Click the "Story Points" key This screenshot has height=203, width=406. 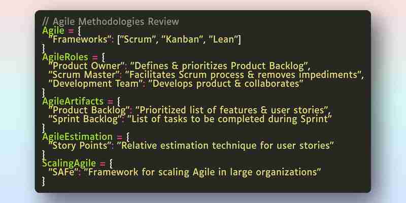click(x=80, y=146)
